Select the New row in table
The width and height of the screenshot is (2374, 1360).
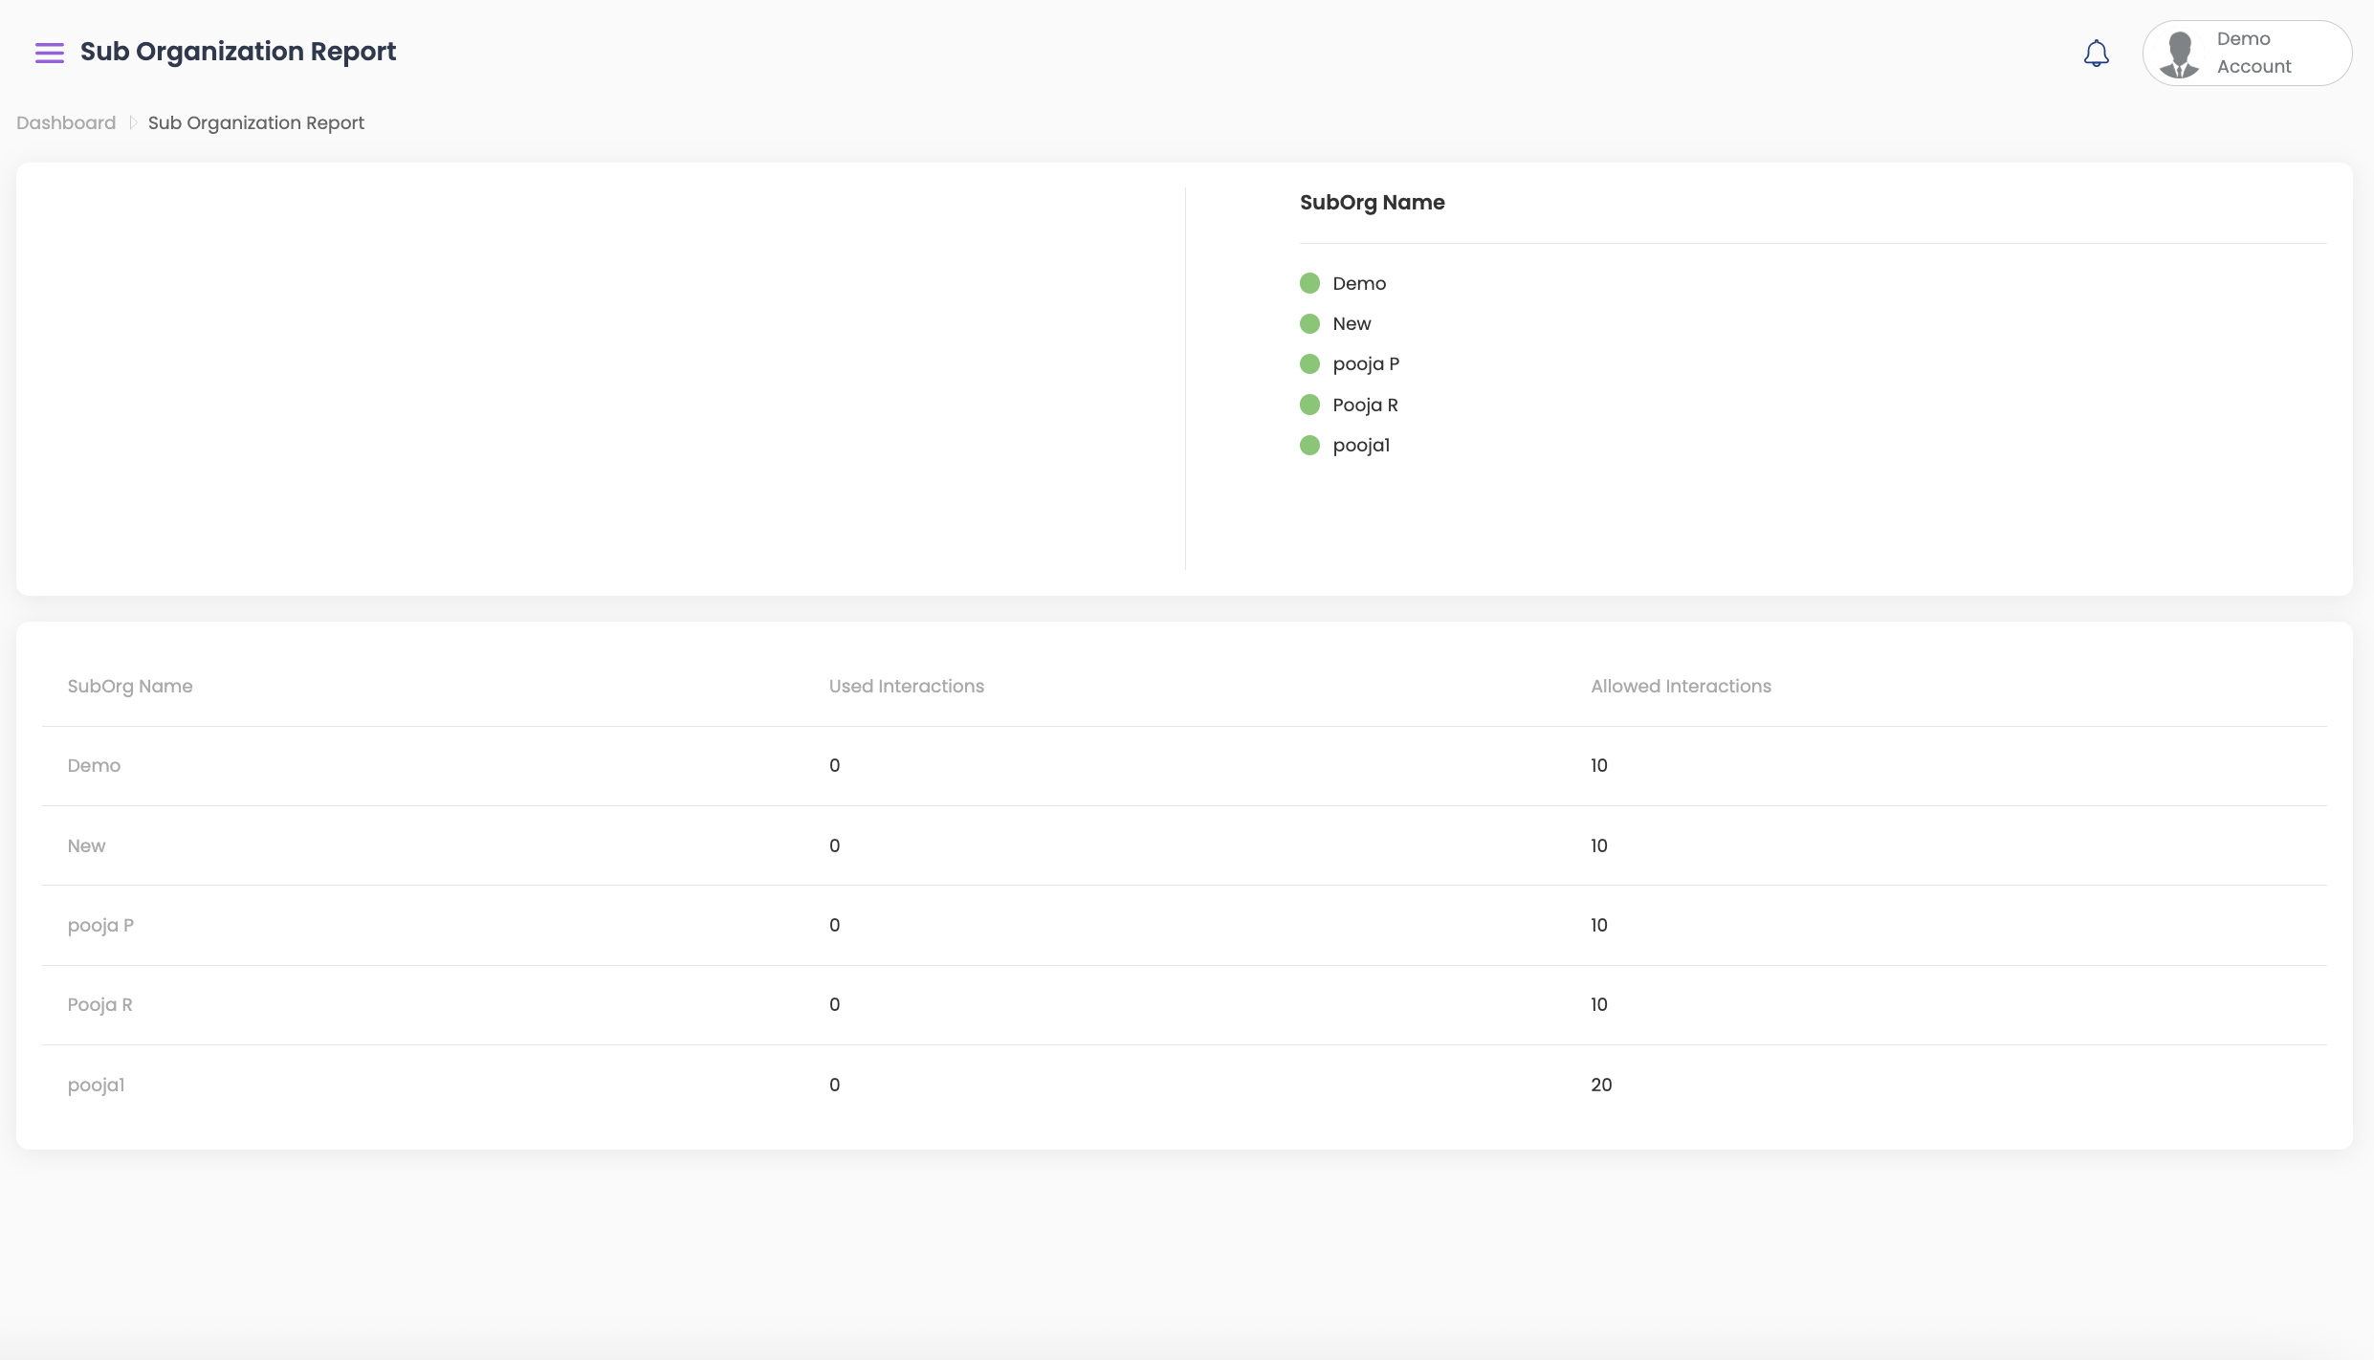click(x=86, y=845)
